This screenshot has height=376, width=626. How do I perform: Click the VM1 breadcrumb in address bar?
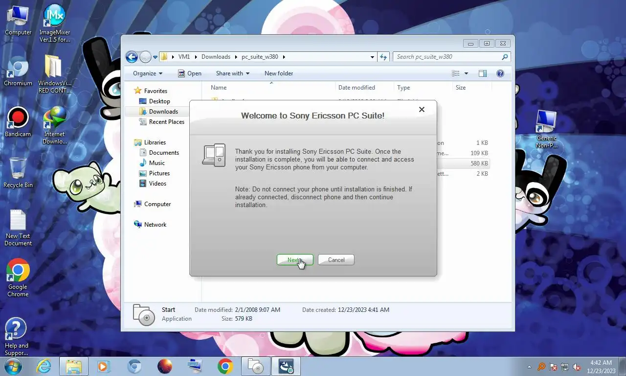(184, 57)
